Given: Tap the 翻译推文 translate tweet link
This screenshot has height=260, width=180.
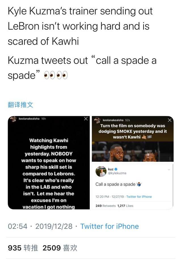Looking at the screenshot, I should pyautogui.click(x=20, y=105).
